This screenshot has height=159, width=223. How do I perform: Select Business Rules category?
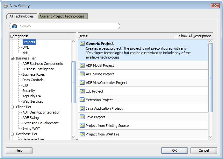click(x=33, y=74)
